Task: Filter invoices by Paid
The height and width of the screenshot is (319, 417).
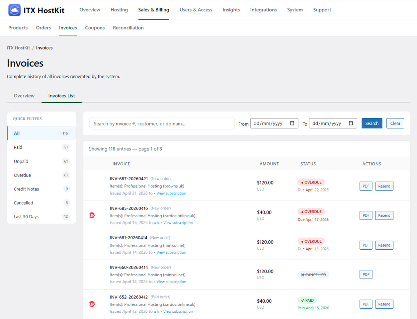Action: pyautogui.click(x=42, y=147)
